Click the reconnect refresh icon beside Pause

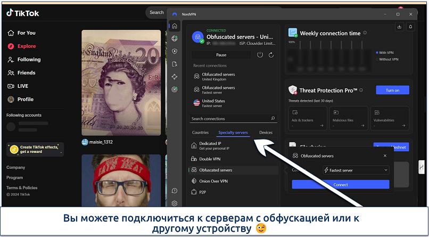(x=271, y=55)
